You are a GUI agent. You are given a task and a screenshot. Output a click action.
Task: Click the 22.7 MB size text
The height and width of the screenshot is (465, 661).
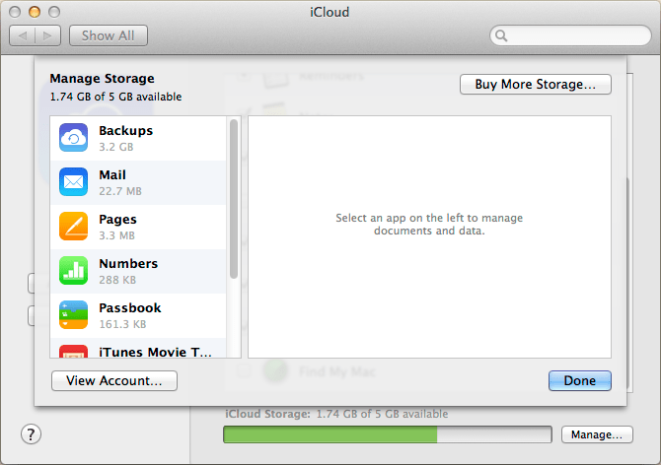tap(120, 191)
